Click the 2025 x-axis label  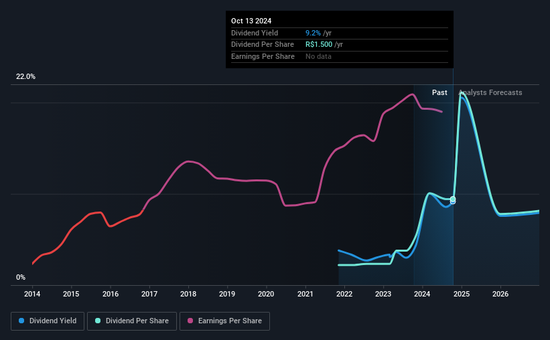tap(462, 294)
